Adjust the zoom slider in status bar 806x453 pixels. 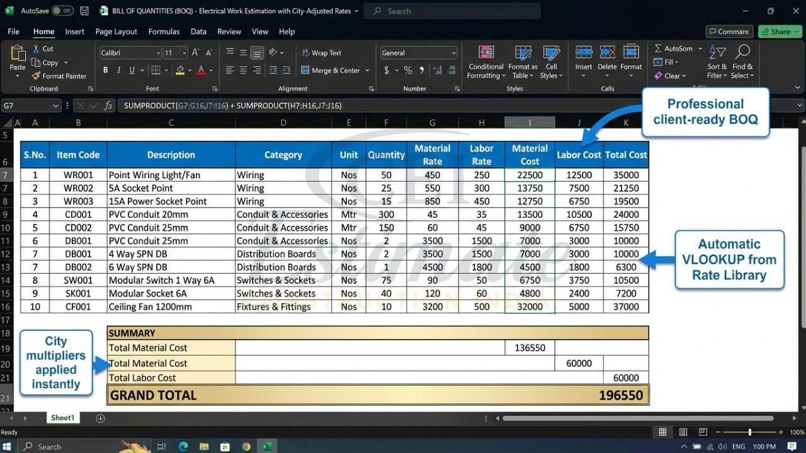[749, 432]
